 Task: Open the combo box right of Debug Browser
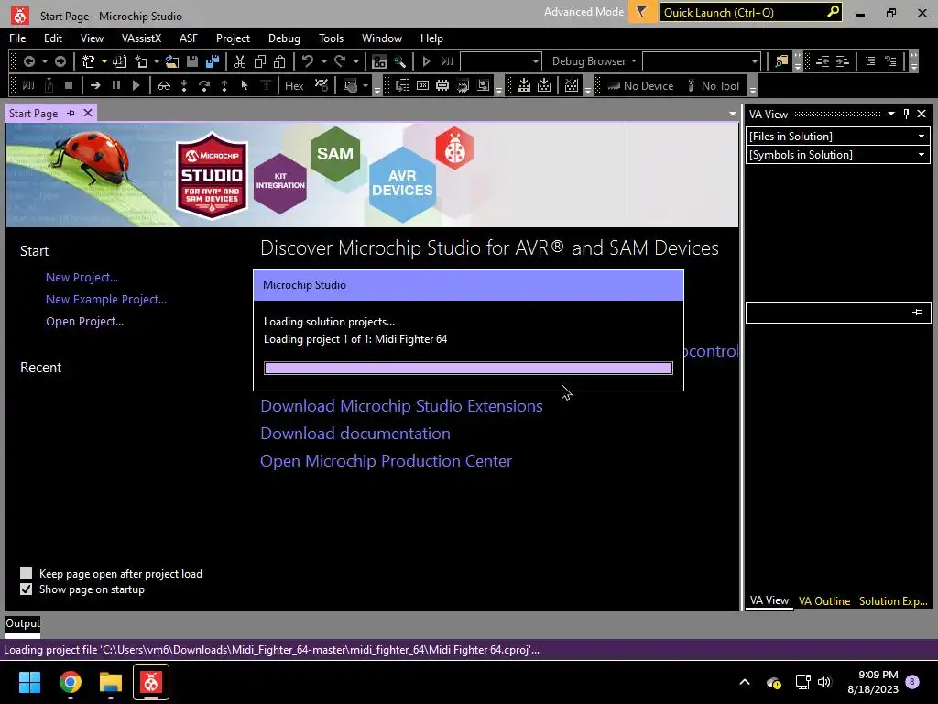(x=702, y=61)
